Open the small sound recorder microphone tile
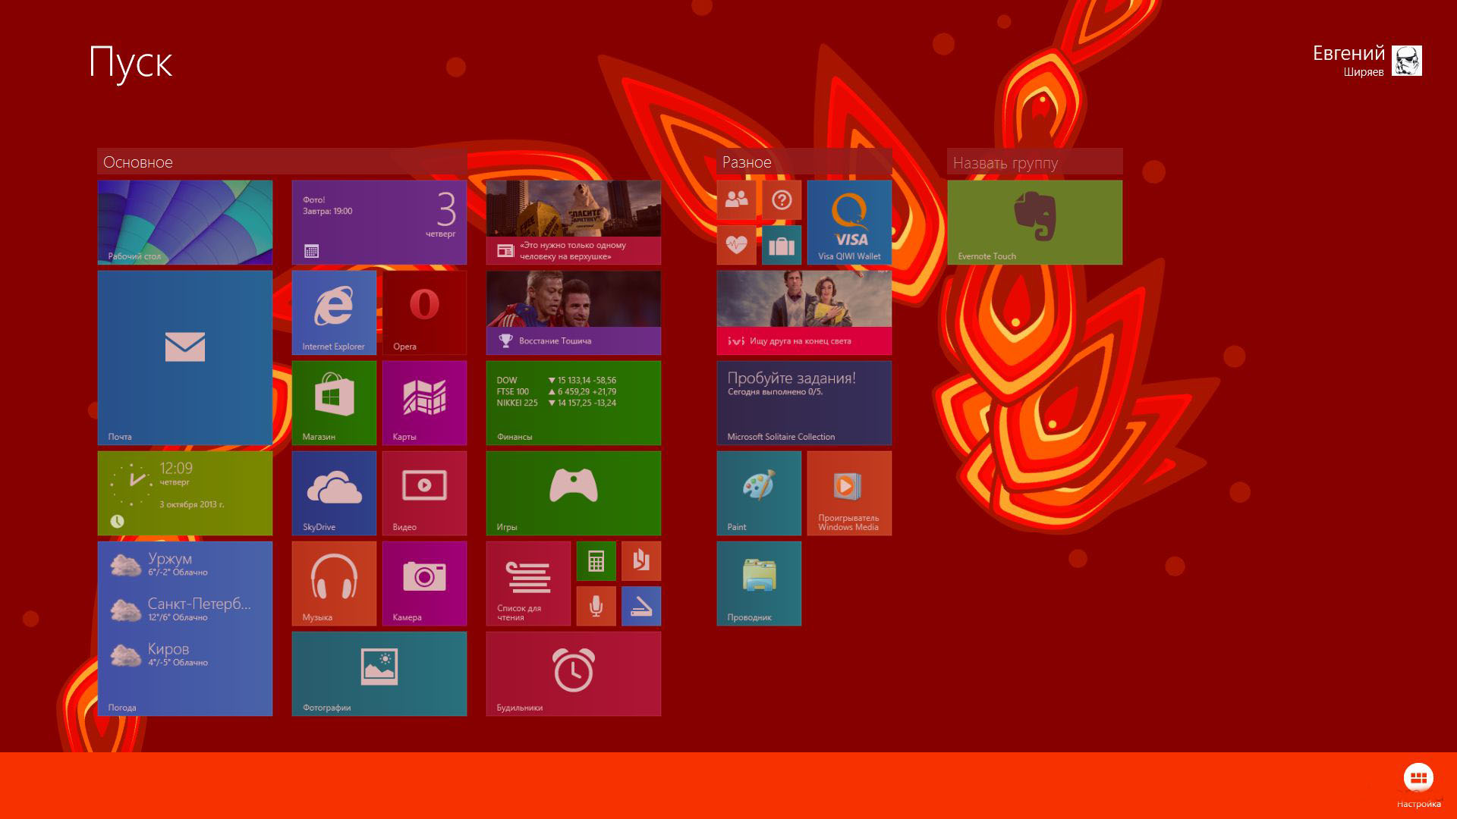The height and width of the screenshot is (819, 1457). point(596,606)
